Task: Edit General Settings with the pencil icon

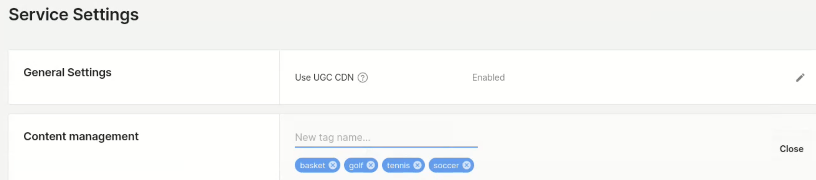Action: coord(800,78)
